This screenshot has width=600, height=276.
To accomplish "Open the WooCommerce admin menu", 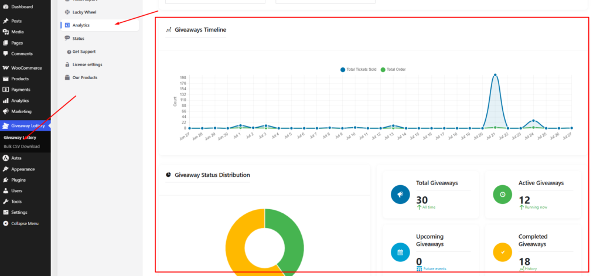I will [x=25, y=68].
